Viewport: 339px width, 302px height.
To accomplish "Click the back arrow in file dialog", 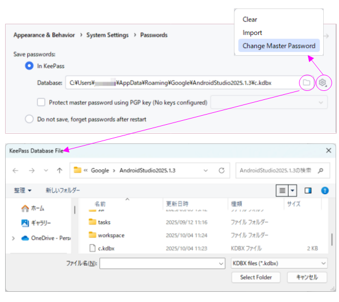I will (16, 170).
